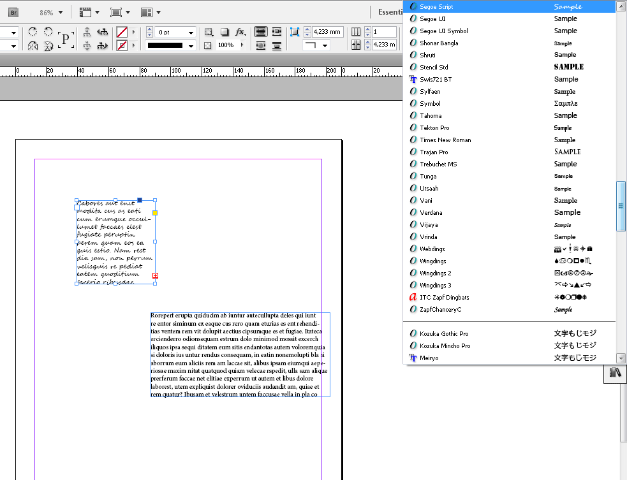Flip selection vertically

point(48,45)
